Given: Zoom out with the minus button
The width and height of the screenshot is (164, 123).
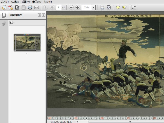Looking at the screenshot, I should tap(71, 7).
